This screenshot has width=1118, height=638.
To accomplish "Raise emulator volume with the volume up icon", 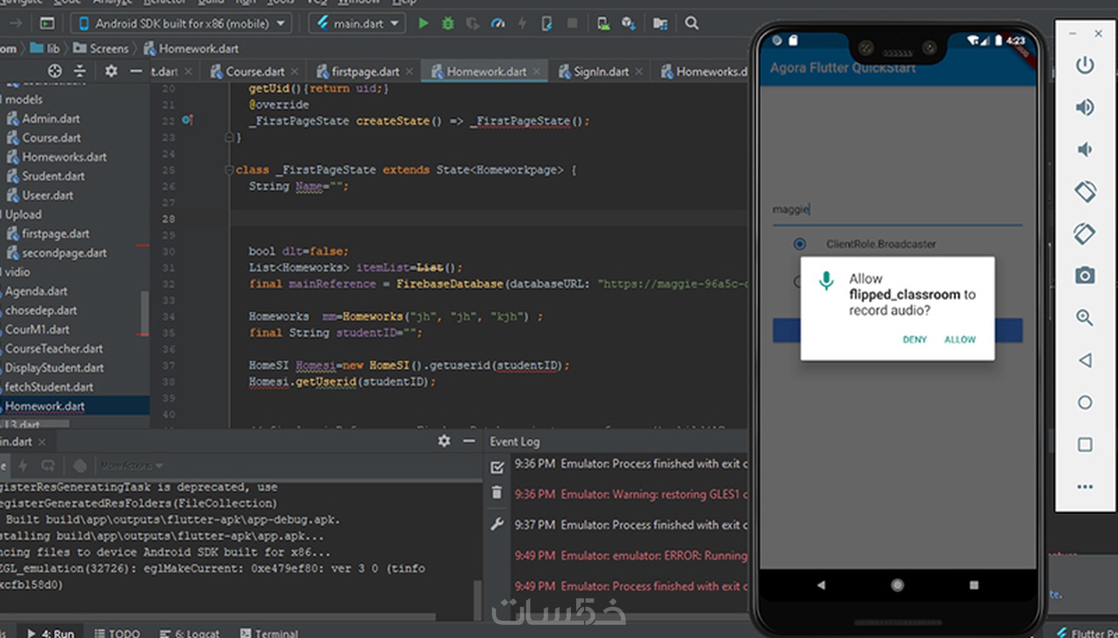I will pos(1084,107).
